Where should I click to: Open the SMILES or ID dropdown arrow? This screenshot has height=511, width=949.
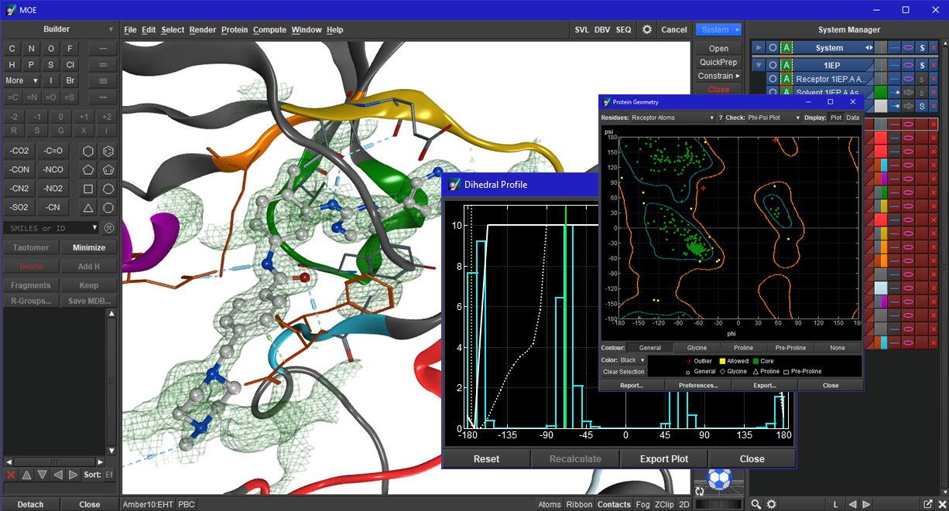[95, 228]
